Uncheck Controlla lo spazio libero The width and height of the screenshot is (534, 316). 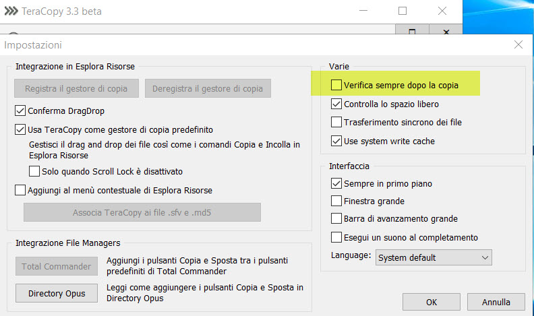[x=336, y=104]
